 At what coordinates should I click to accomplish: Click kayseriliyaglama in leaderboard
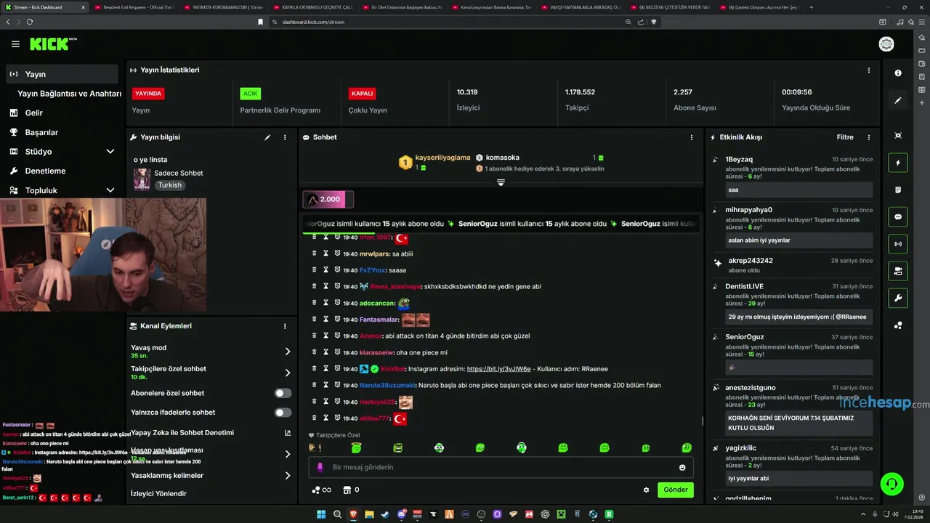click(442, 158)
